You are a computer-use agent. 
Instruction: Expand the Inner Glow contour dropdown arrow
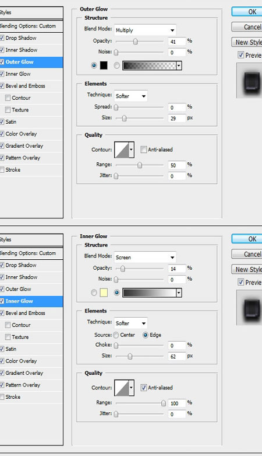click(132, 388)
